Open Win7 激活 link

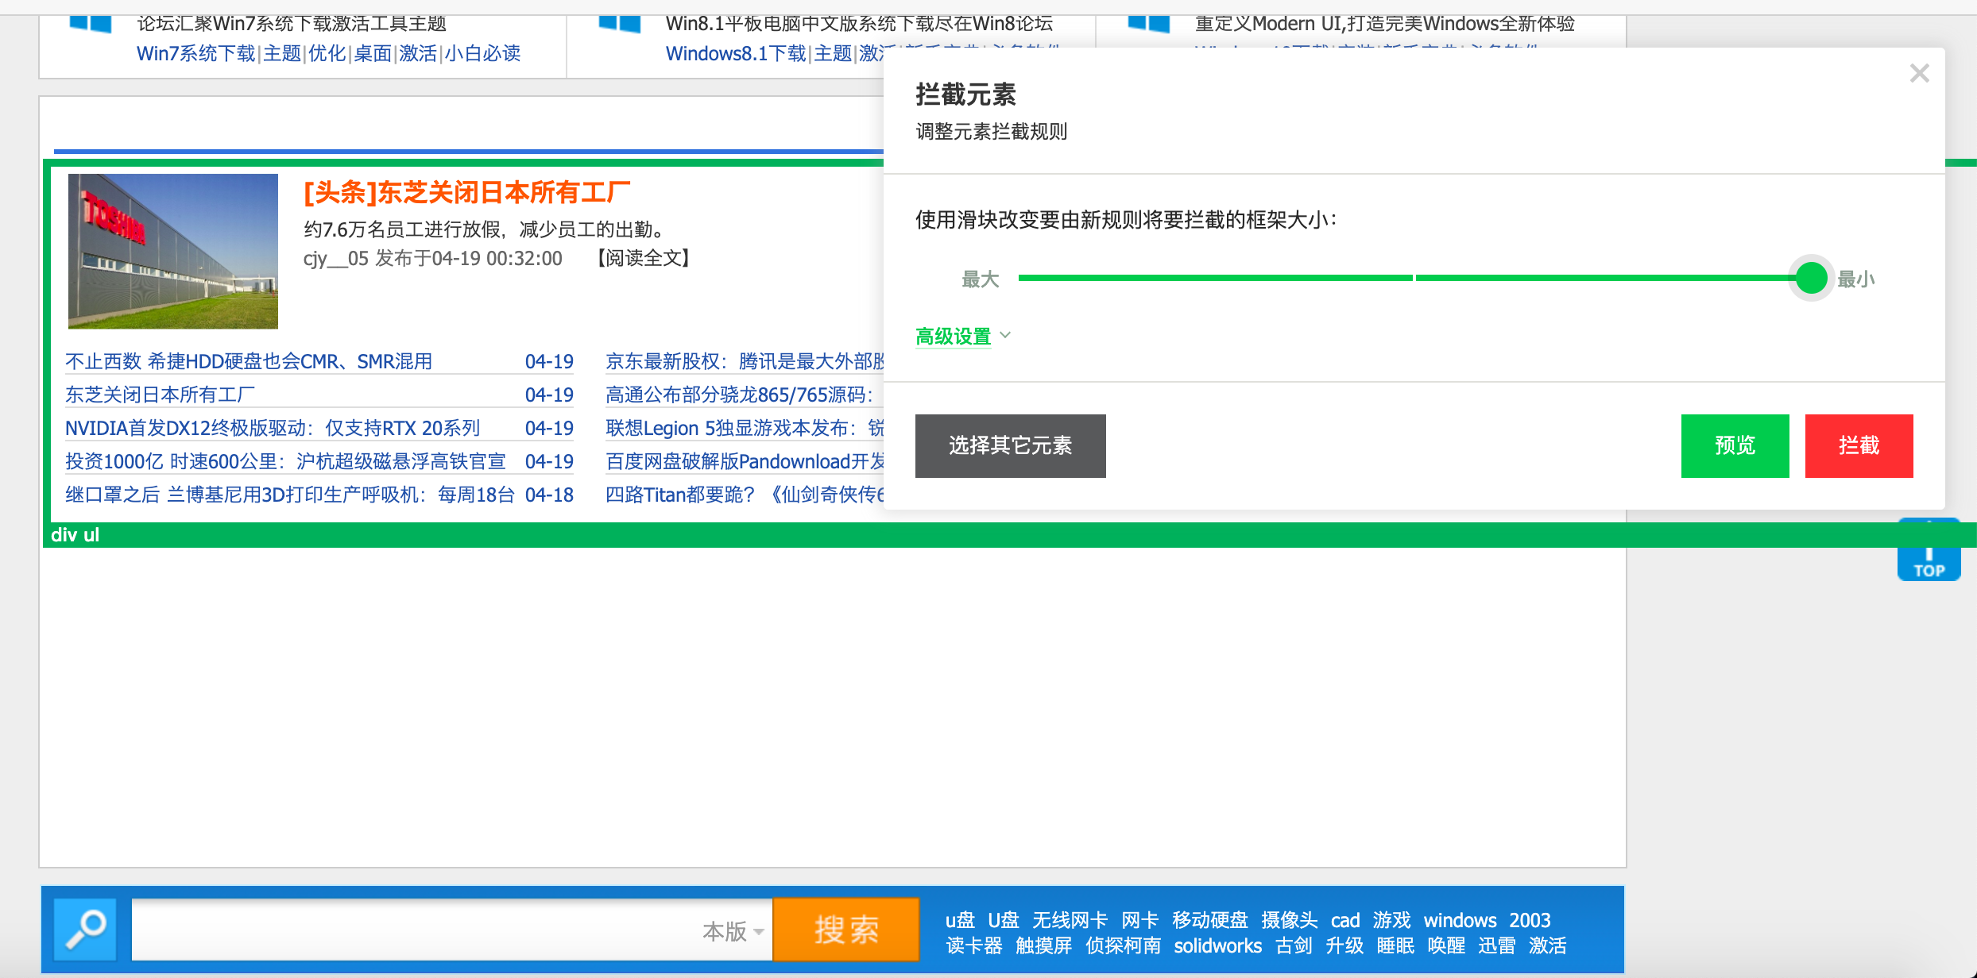[x=418, y=53]
